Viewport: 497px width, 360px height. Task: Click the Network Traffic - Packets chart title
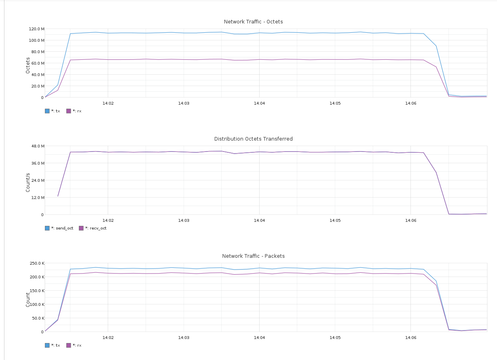point(254,256)
